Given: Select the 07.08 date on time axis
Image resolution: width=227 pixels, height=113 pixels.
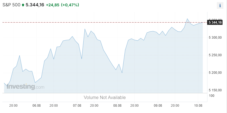Looking at the screenshot, I should [x=77, y=106].
